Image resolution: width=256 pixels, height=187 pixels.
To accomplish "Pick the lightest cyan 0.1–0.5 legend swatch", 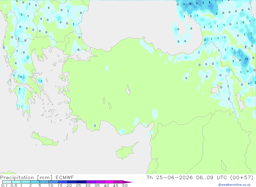I will (7, 182).
